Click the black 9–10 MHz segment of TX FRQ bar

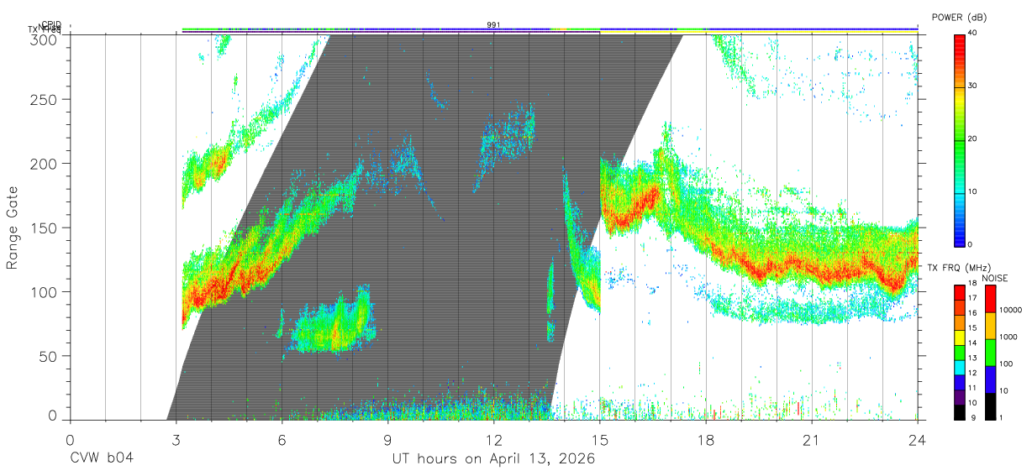[959, 412]
